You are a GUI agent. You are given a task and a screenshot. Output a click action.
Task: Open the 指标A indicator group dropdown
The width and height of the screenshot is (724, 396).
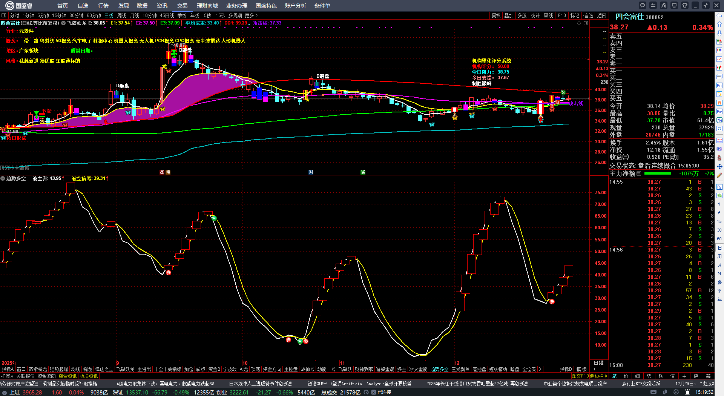point(8,370)
